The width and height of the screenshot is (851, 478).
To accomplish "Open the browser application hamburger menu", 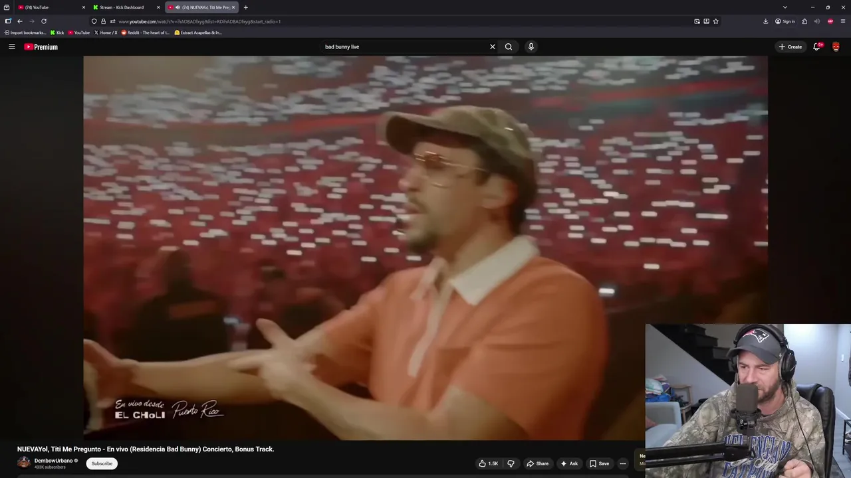I will pyautogui.click(x=842, y=21).
